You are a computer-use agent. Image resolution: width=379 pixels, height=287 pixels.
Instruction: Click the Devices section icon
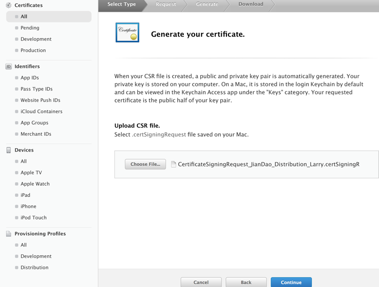9,150
